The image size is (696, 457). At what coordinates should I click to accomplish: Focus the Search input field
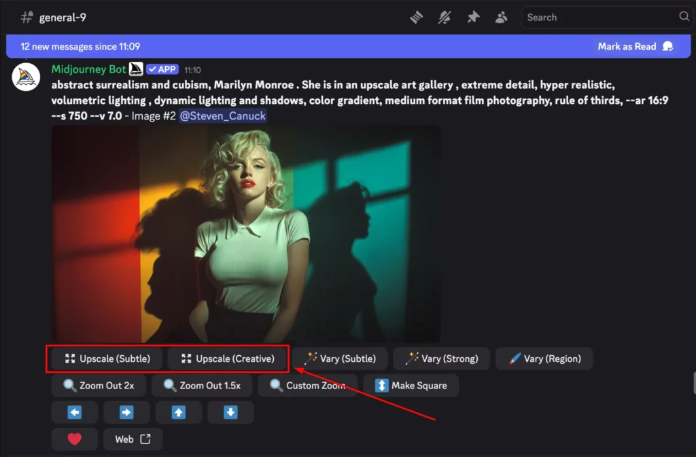click(x=607, y=17)
